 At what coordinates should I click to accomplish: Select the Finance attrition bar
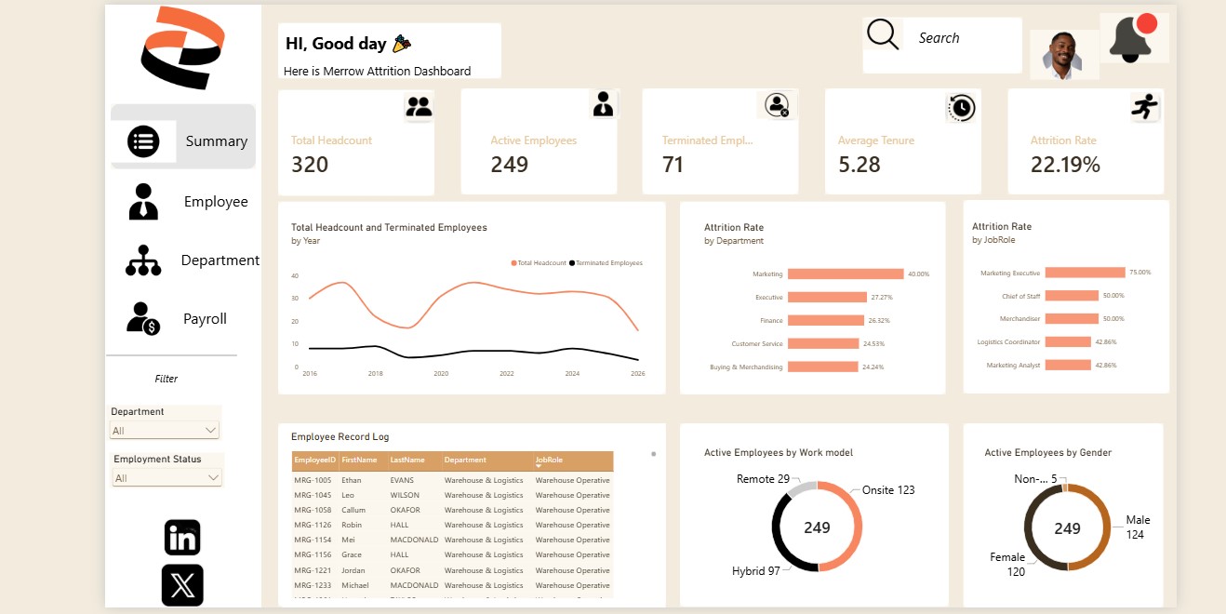tap(826, 320)
